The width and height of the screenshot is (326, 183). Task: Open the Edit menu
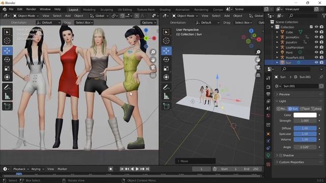click(x=20, y=9)
